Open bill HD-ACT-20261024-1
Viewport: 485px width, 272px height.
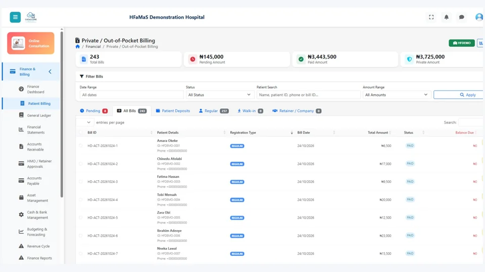tap(103, 146)
